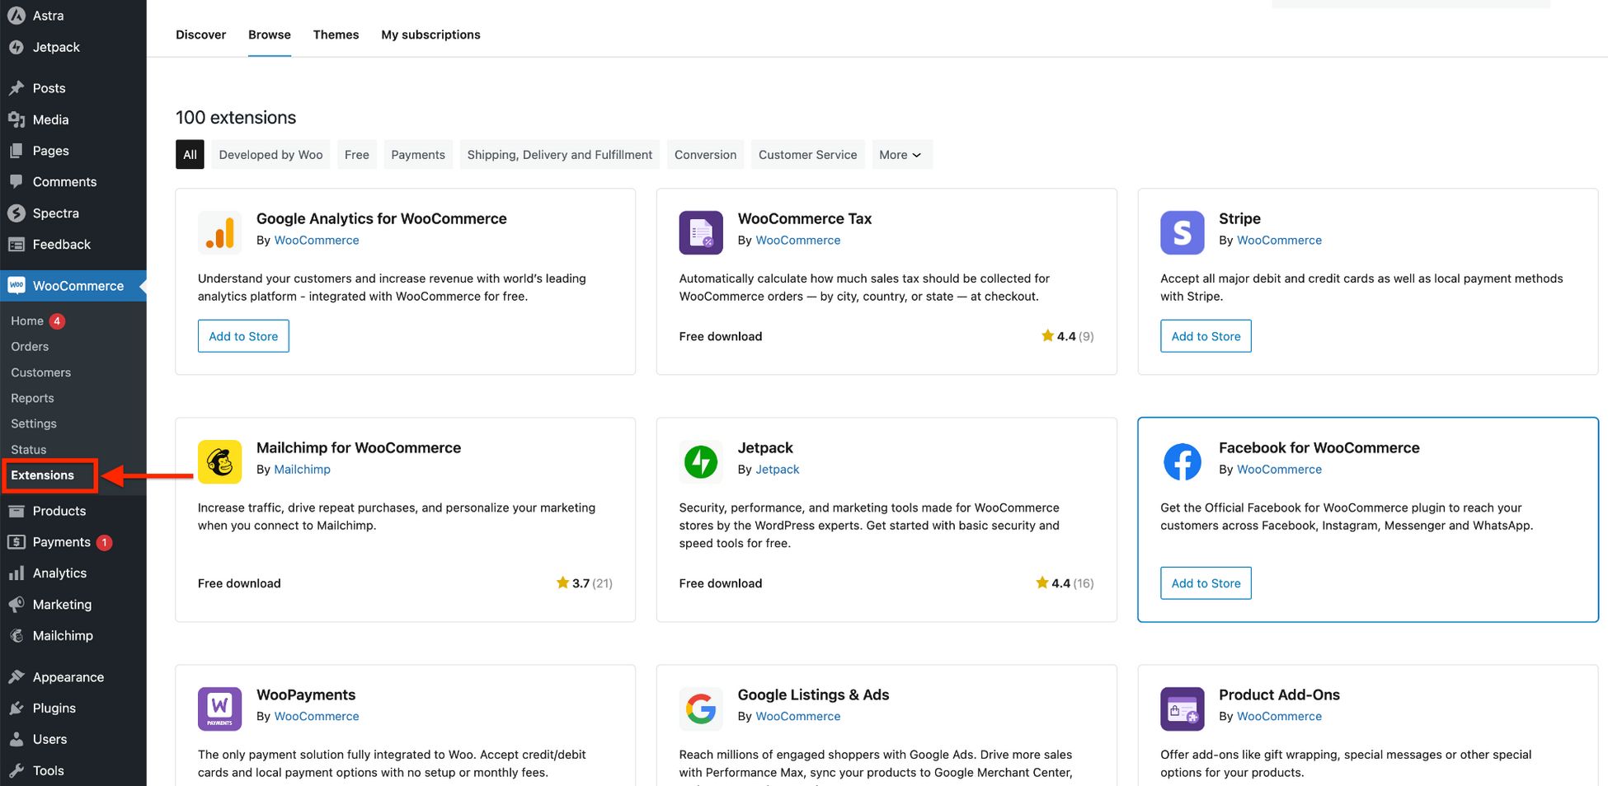
Task: Open Mailchimp author link in Mailchimp card
Action: (x=302, y=470)
